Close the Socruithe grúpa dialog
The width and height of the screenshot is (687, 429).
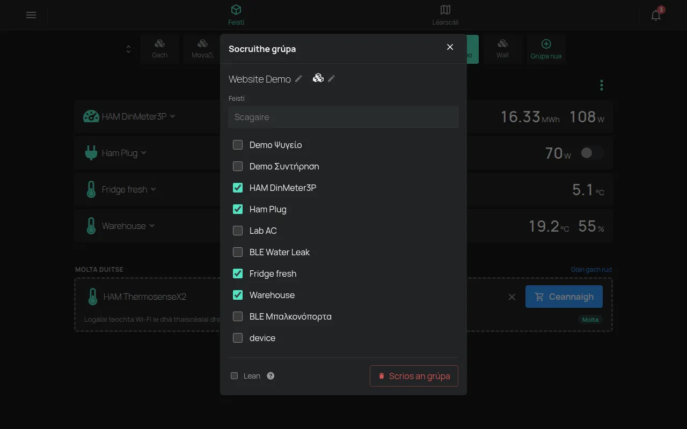point(450,47)
